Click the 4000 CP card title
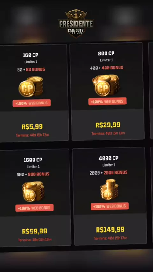153x272 pixels. tap(109, 158)
